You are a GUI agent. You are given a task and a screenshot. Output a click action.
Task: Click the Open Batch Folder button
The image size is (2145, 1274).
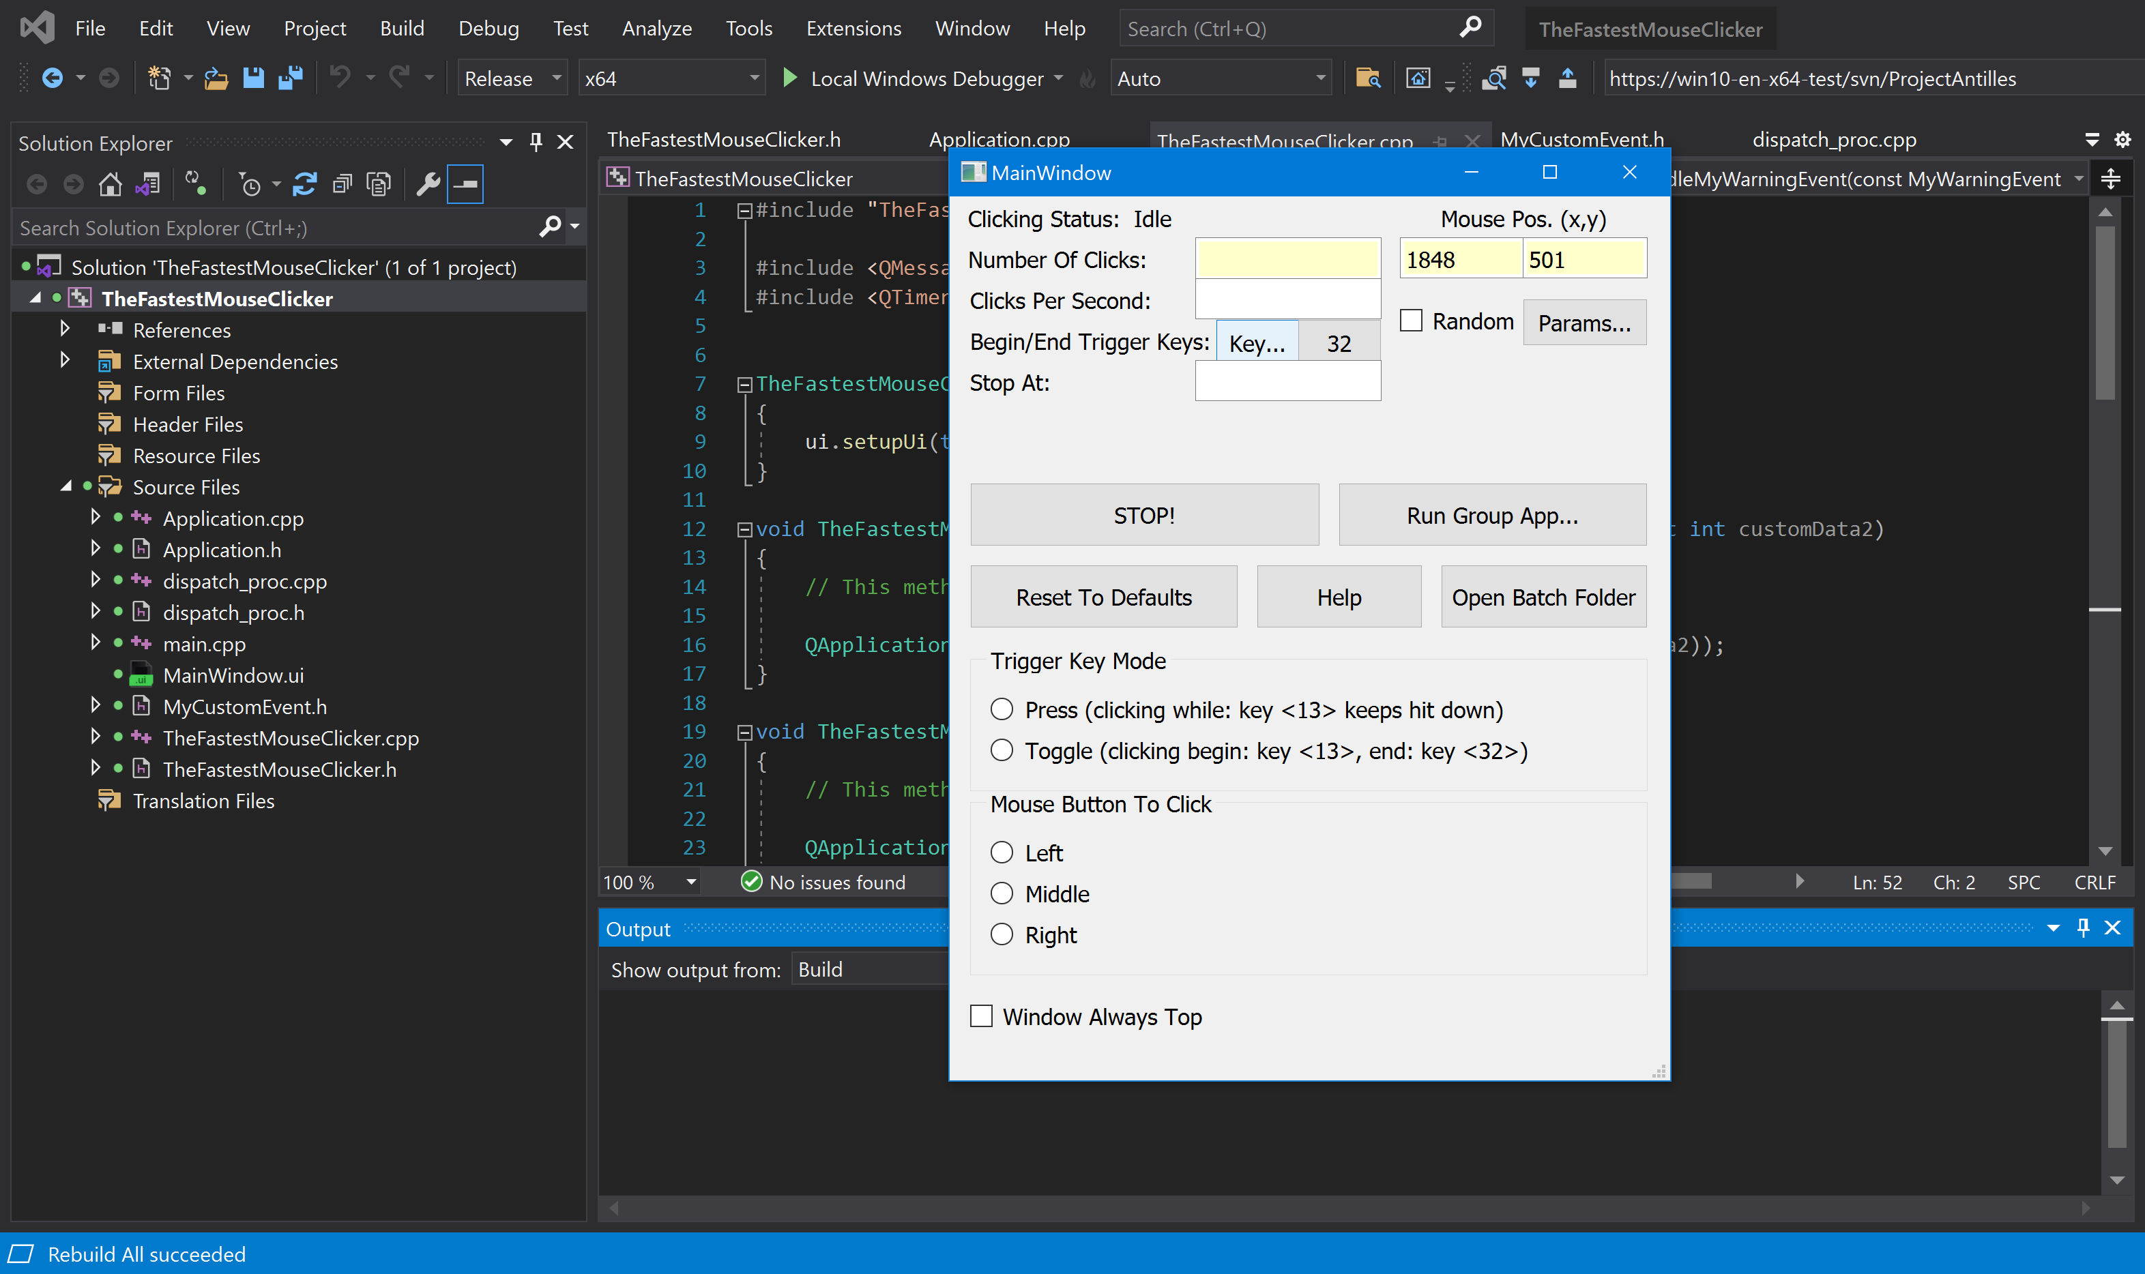(1543, 596)
